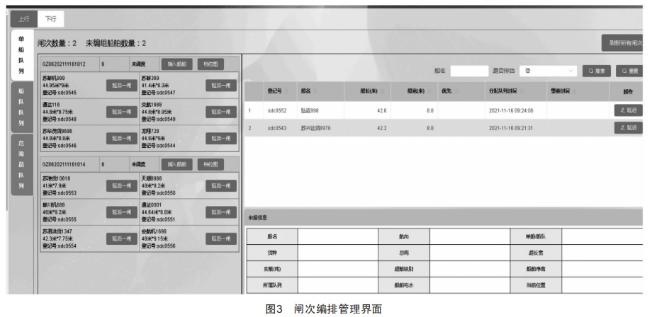Click 插入船舶 for lockage OZ06202111161012
This screenshot has width=652, height=317.
176,64
